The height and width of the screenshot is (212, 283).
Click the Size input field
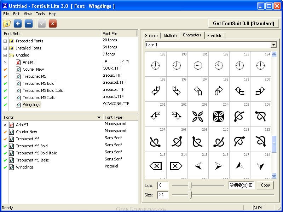163,195
